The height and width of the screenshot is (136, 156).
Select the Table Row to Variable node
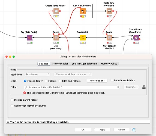[x=109, y=11]
